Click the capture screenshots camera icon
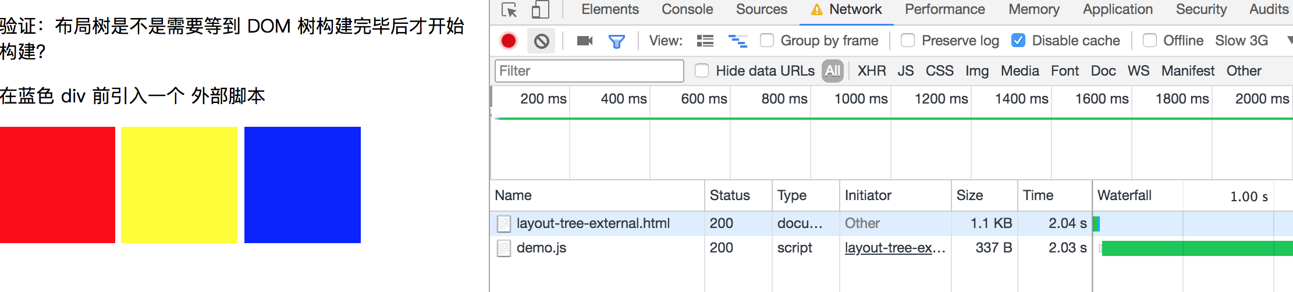 coord(584,41)
